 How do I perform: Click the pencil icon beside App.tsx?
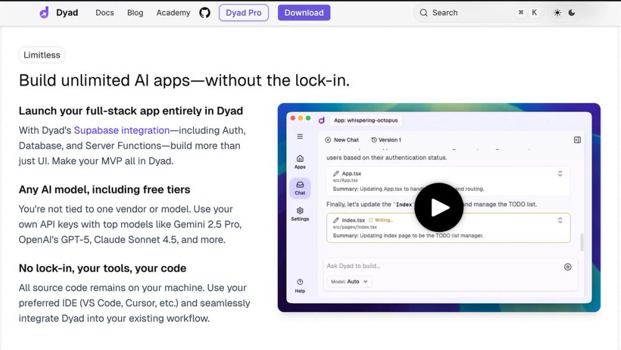click(336, 173)
